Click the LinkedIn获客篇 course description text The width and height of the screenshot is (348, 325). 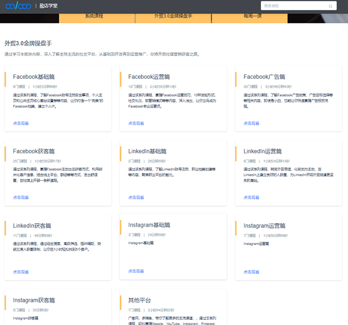57,247
